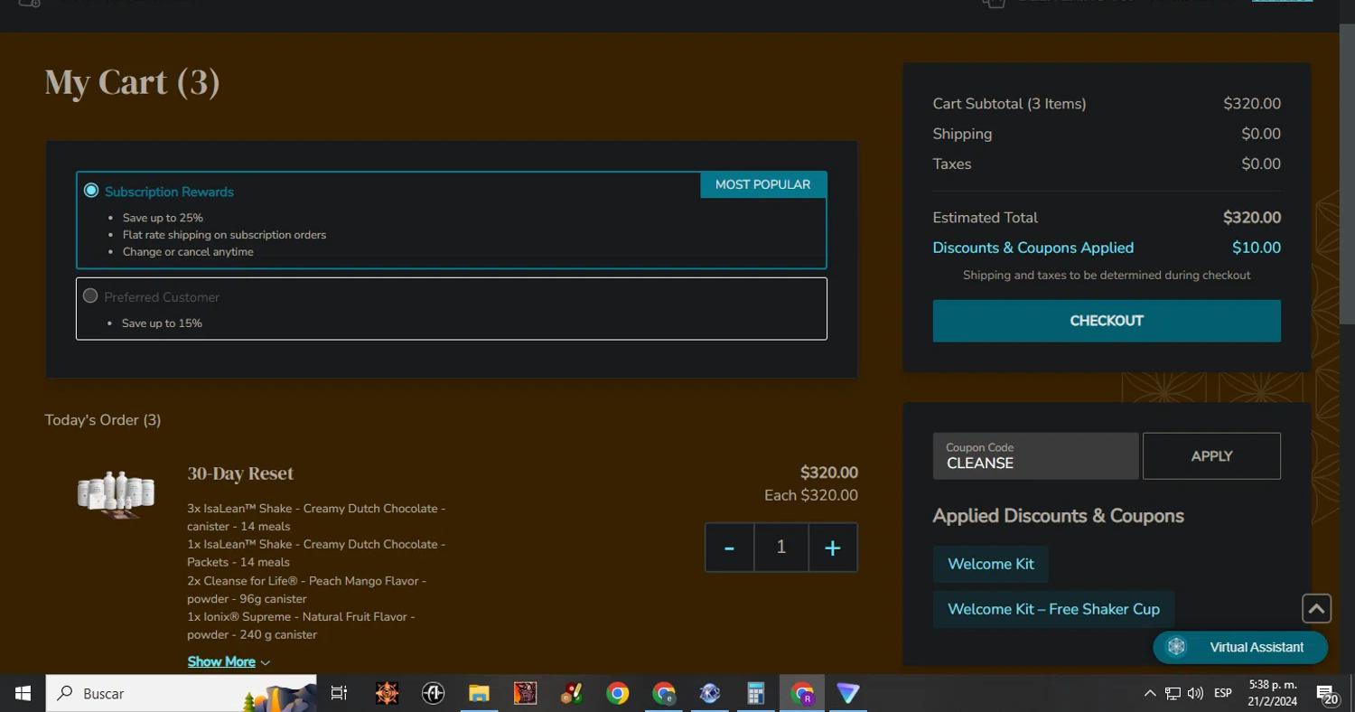Click Discounts & Coupons Applied link

[x=1033, y=248]
